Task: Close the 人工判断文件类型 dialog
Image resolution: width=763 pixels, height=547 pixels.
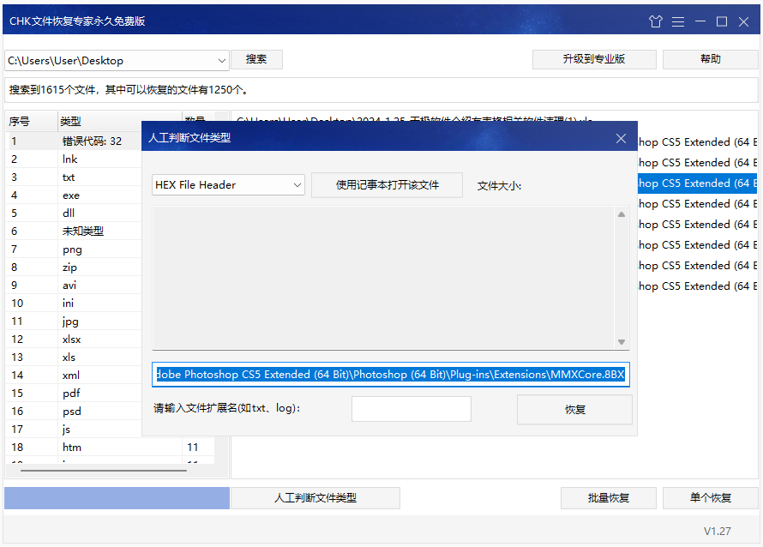Action: click(621, 138)
